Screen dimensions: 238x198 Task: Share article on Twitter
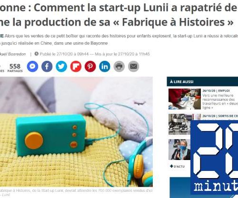pyautogui.click(x=61, y=66)
